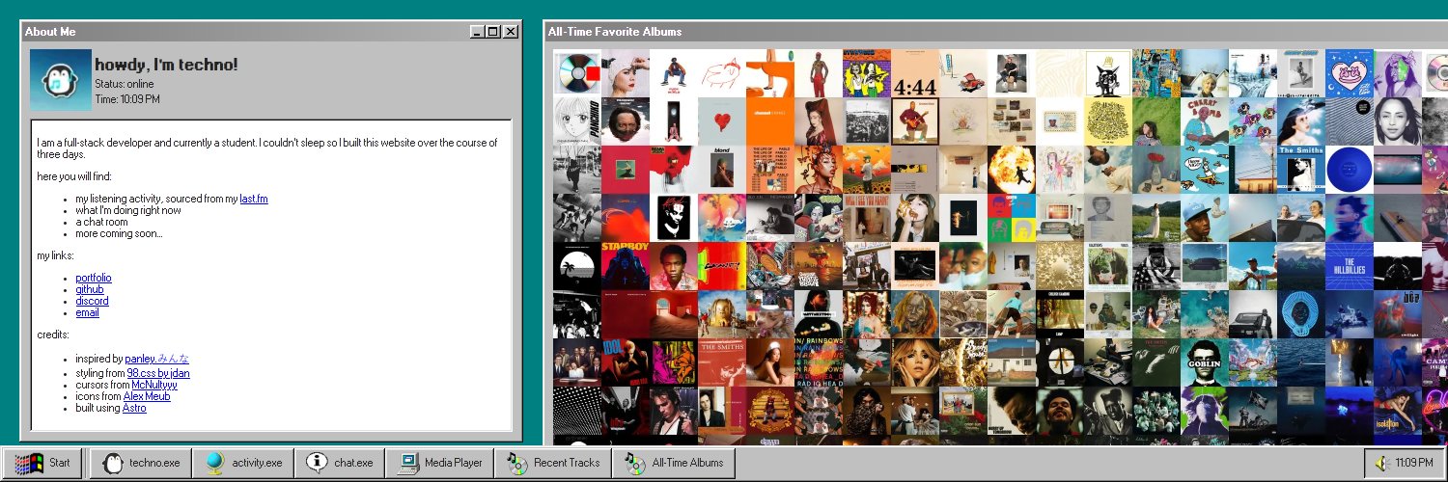The image size is (1448, 482).
Task: Open the In Rainbows album cover
Action: tap(819, 362)
